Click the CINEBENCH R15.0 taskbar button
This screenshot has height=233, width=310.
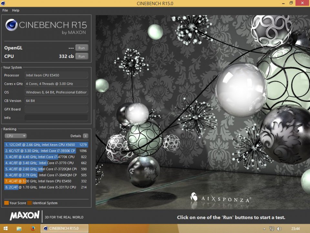coord(65,228)
